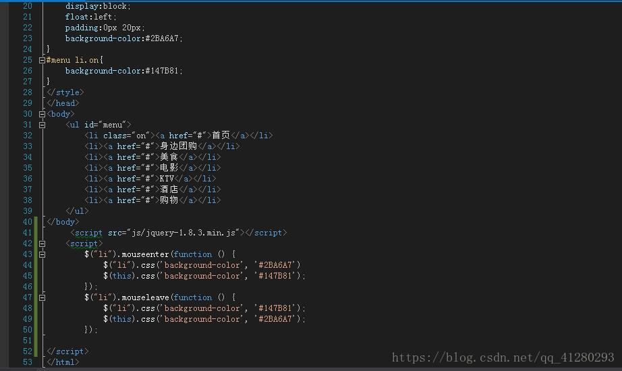Click the closing style tag
This screenshot has width=622, height=371.
(65, 92)
